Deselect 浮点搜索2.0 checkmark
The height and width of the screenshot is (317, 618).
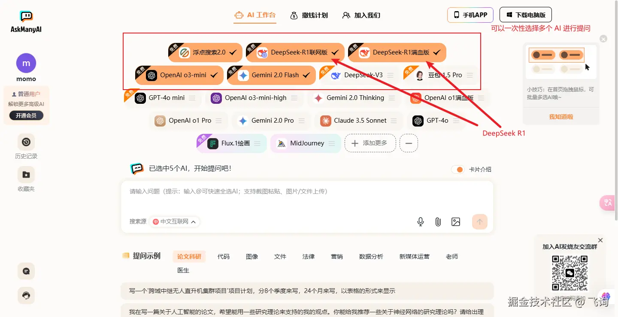click(233, 52)
